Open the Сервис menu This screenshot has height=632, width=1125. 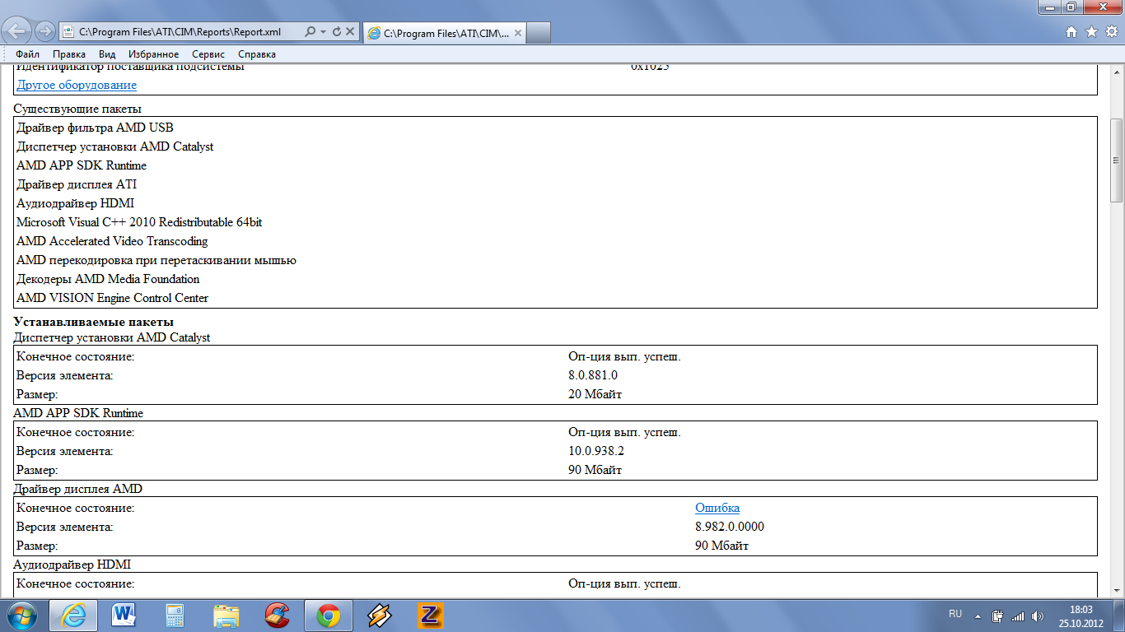click(x=208, y=54)
